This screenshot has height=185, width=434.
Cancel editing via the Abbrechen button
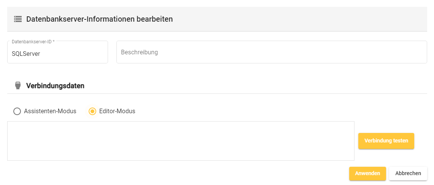point(408,173)
